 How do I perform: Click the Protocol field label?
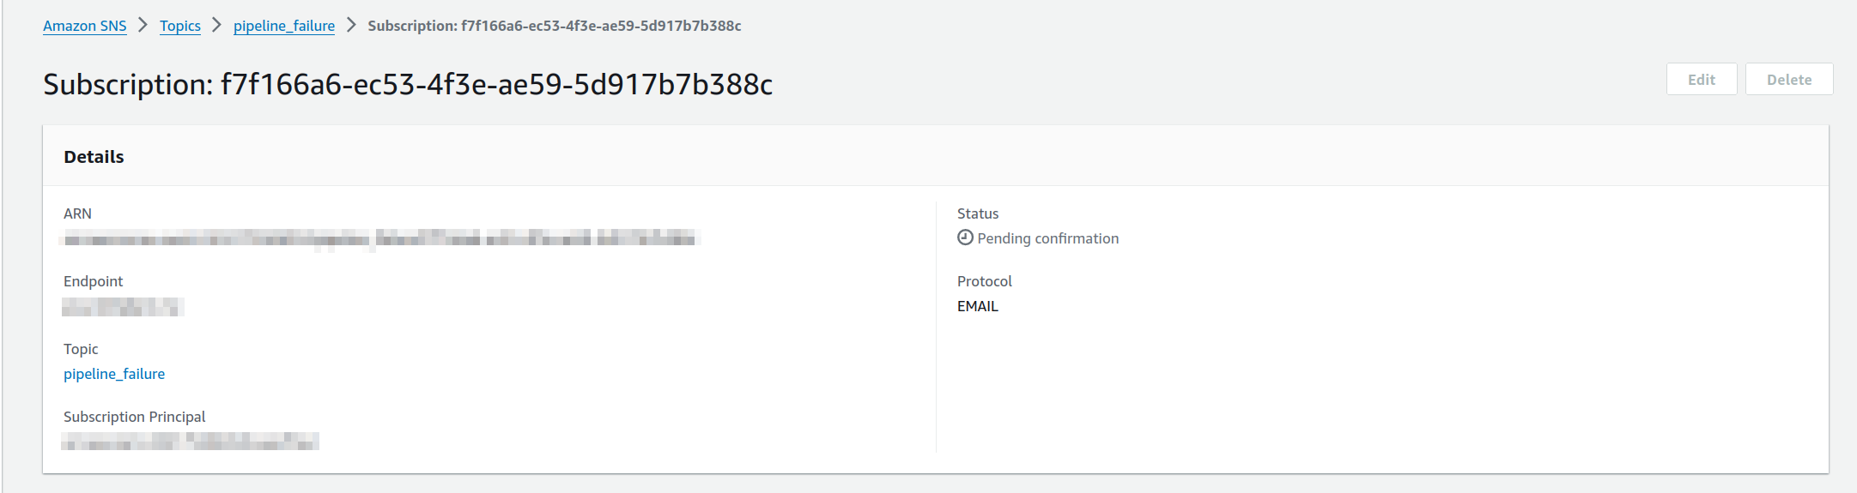pos(985,281)
